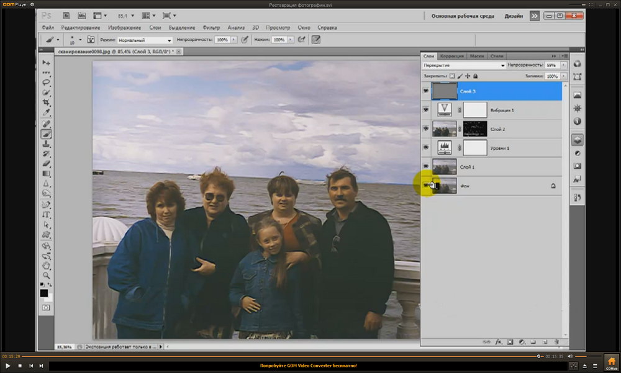This screenshot has width=621, height=373.
Task: Click the lock-all padlock icon in Layers panel
Action: [x=475, y=76]
